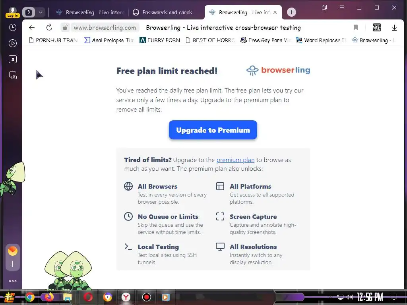Add sidebar item with plus icon
The image size is (407, 305).
(12, 264)
